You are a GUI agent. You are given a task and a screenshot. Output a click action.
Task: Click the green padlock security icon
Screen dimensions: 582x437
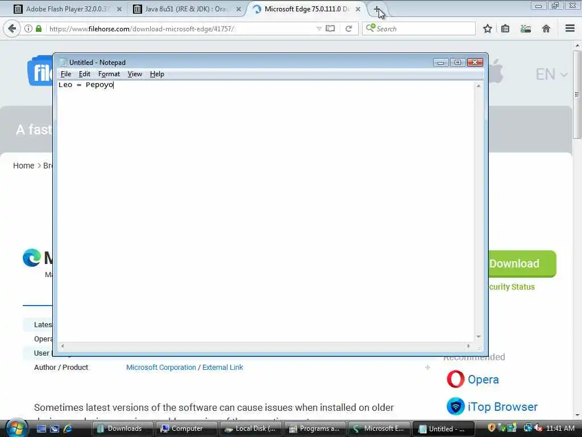point(39,28)
